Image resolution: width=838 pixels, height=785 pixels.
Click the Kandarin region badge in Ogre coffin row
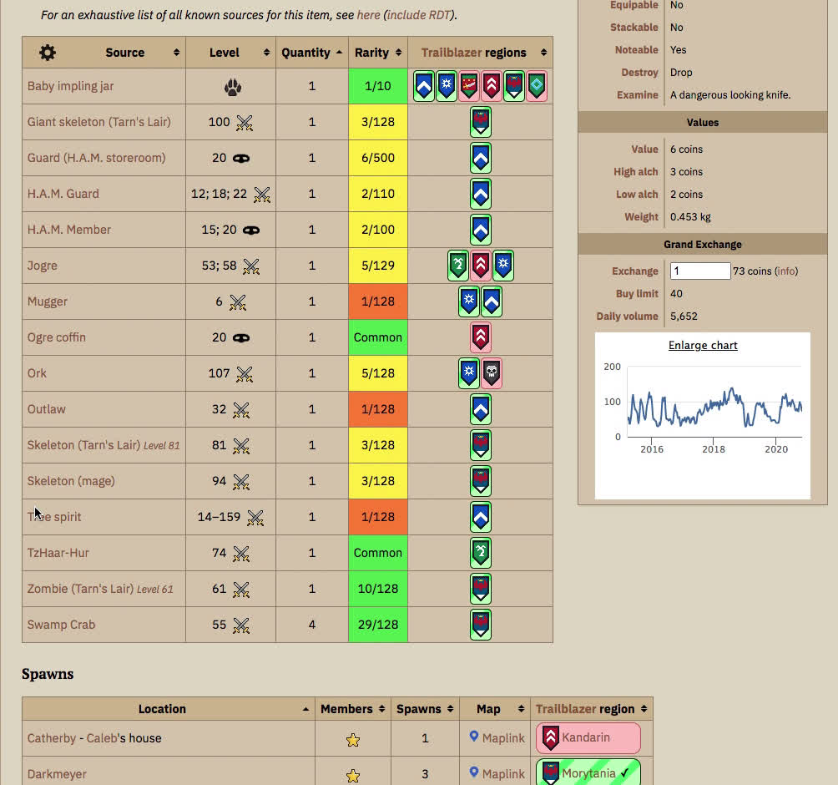[480, 337]
